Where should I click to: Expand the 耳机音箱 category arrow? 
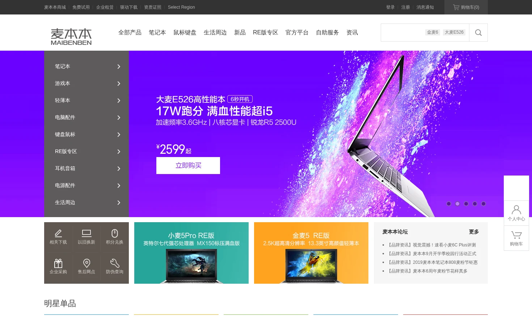119,169
